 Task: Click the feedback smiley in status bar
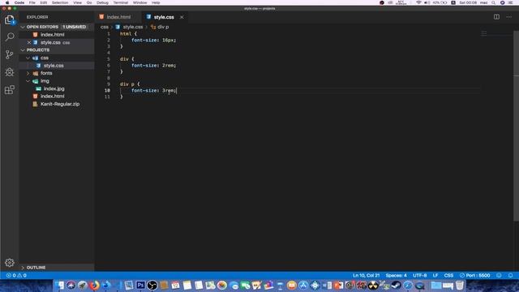(499, 276)
